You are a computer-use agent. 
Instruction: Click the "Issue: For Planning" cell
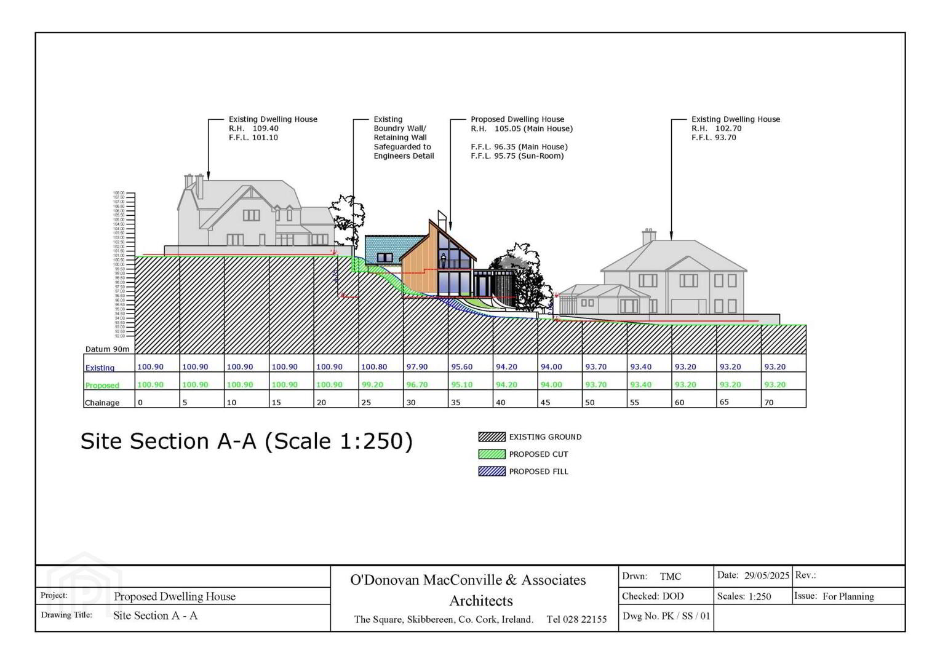coord(849,596)
